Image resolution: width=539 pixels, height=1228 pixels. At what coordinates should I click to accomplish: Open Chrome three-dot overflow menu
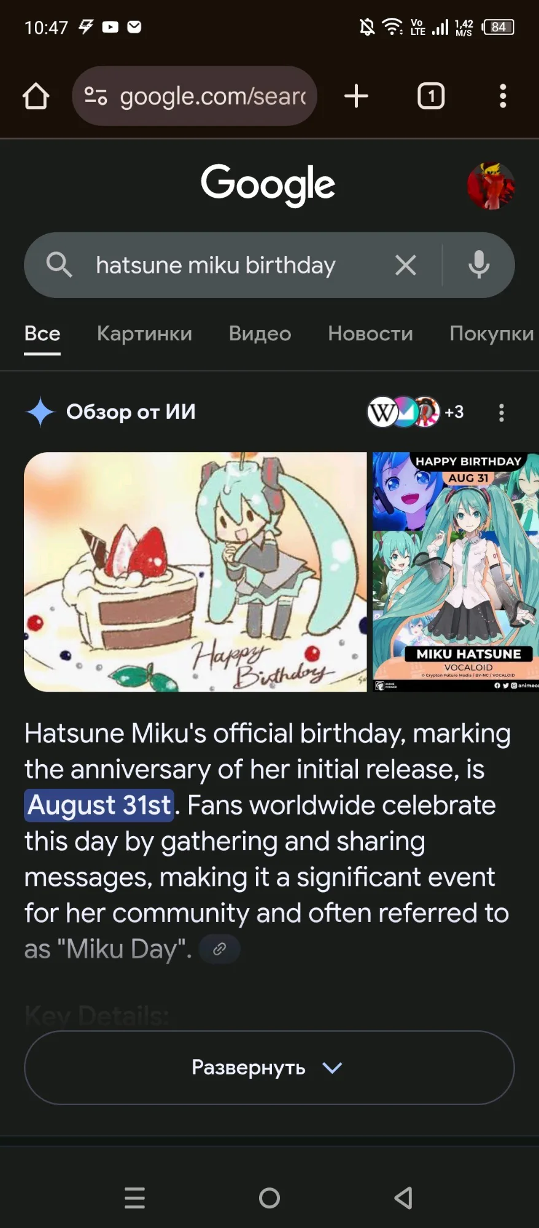pos(503,96)
